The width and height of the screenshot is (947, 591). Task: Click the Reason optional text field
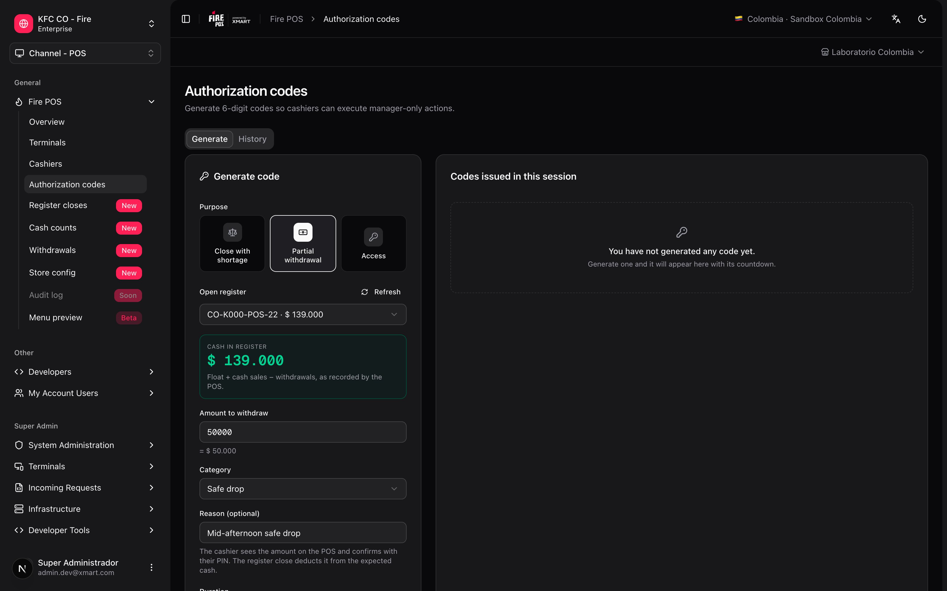coord(303,532)
